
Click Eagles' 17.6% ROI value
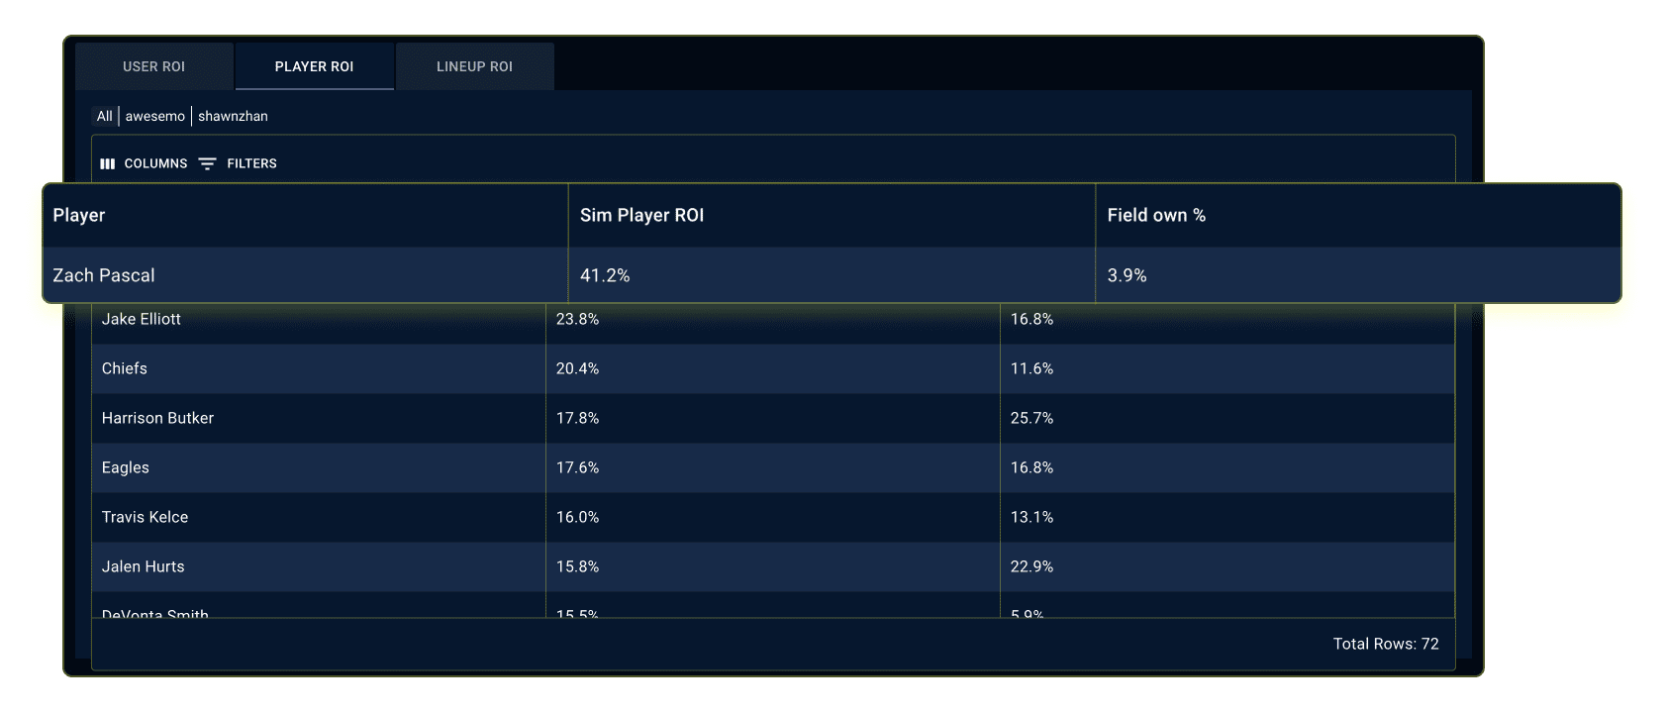point(577,467)
